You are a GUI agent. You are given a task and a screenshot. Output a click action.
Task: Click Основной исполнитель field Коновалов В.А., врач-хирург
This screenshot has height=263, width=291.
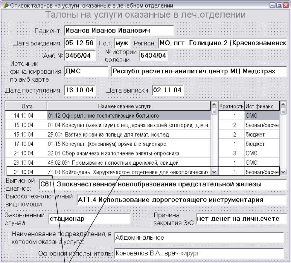(199, 253)
